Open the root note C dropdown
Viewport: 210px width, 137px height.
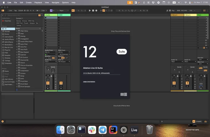click(x=56, y=11)
